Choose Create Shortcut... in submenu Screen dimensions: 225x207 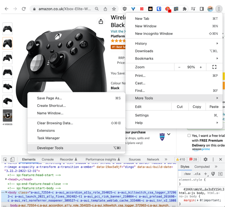[76, 106]
